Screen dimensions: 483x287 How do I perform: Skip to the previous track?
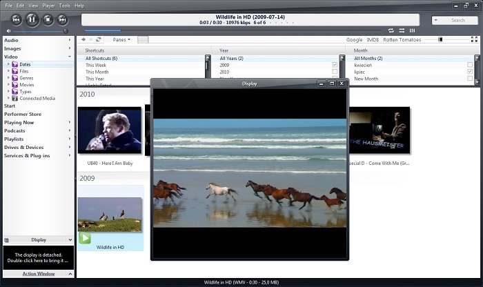coord(16,19)
